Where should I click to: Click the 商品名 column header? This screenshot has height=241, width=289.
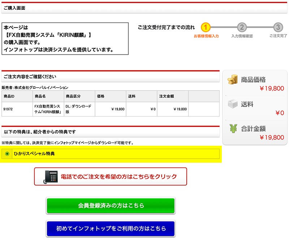click(x=48, y=96)
